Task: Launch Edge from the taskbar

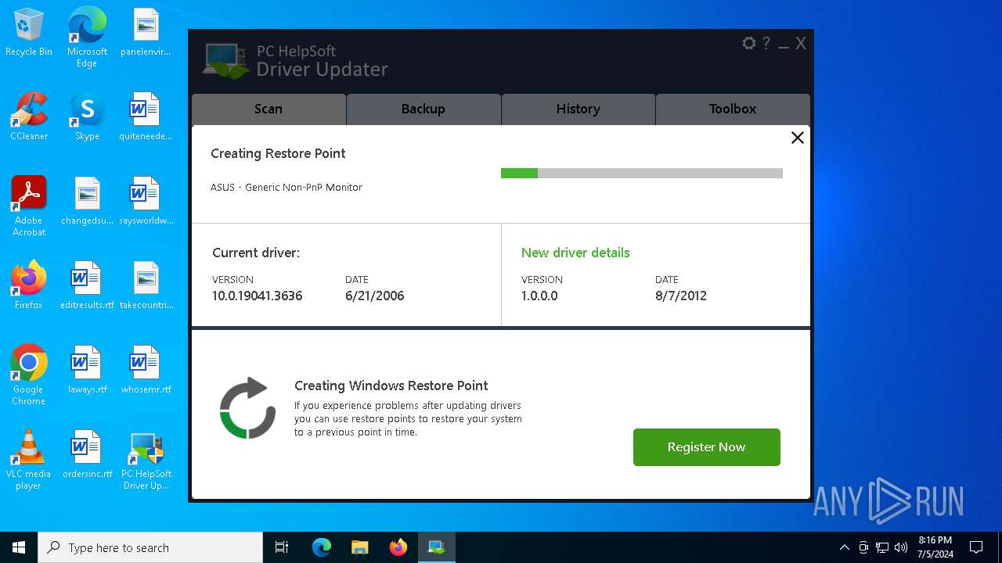Action: click(x=322, y=547)
